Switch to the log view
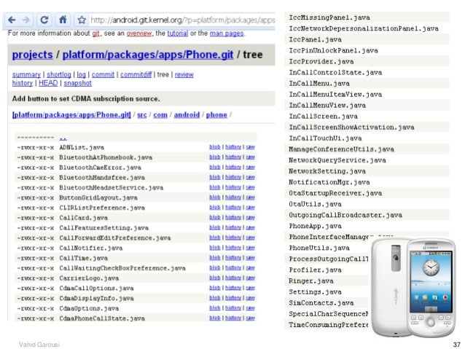The image size is (465, 349). tap(81, 74)
